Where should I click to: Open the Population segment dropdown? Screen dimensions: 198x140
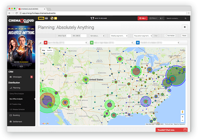point(142,36)
